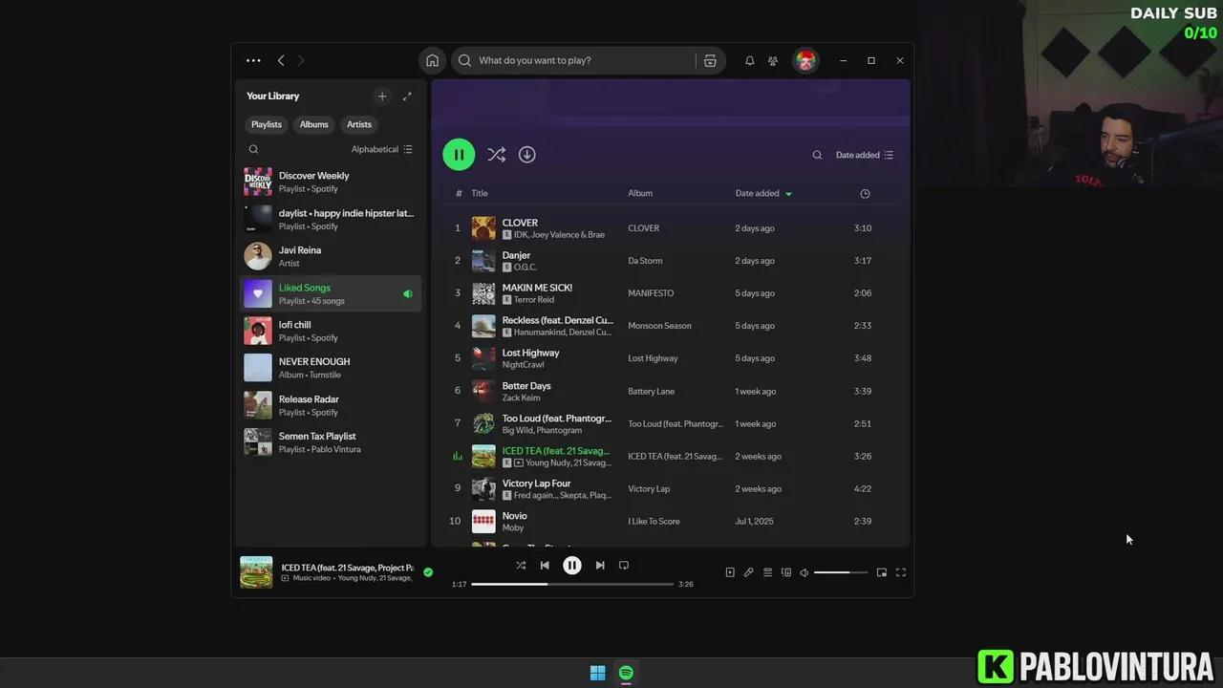Open the play queue
This screenshot has width=1223, height=688.
click(767, 572)
